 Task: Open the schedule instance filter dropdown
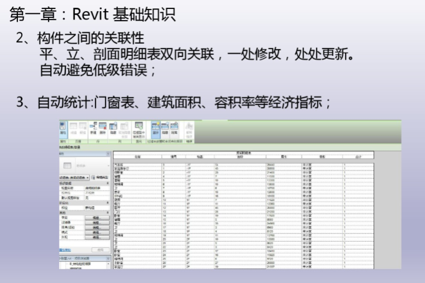click(x=87, y=177)
